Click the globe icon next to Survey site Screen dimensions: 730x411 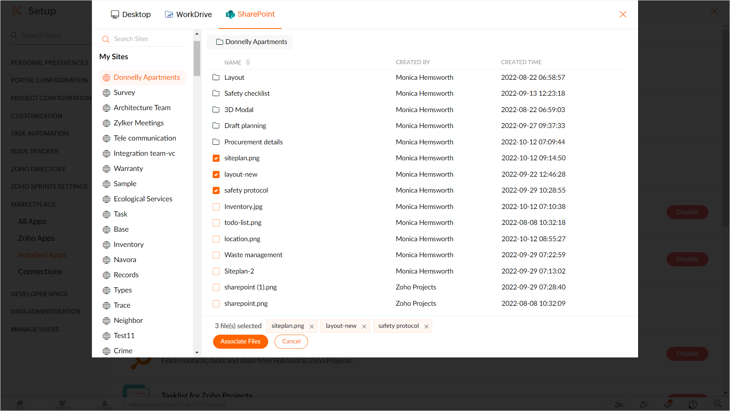106,93
